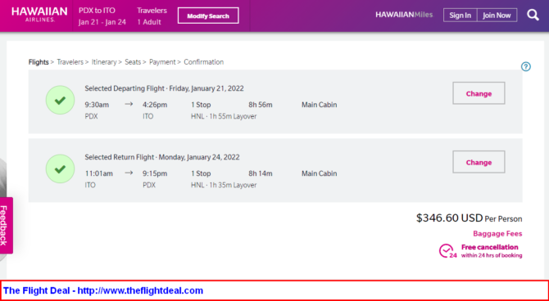Click the blue help question mark icon
The image size is (549, 301).
point(526,66)
